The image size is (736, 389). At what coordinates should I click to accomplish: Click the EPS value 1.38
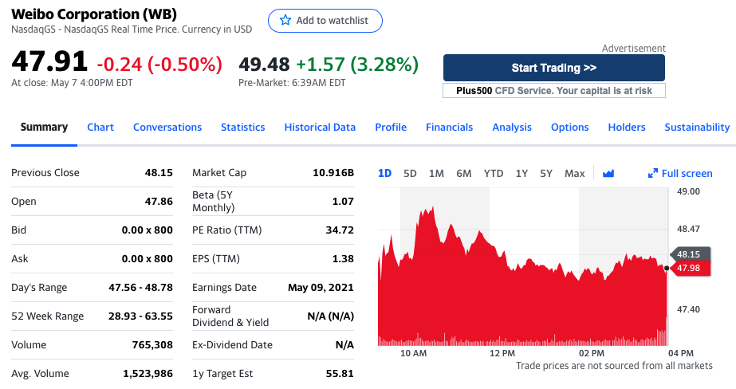tap(343, 258)
